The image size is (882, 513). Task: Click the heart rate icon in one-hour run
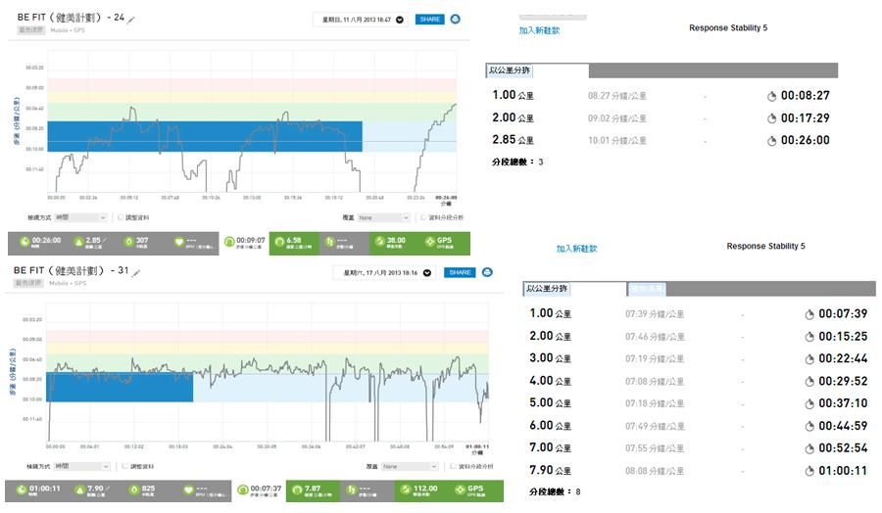(x=188, y=490)
